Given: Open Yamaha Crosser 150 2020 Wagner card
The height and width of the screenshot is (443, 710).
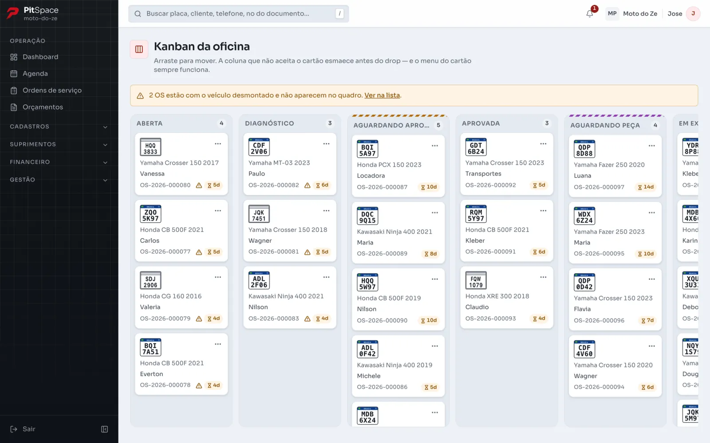Looking at the screenshot, I should coord(615,365).
